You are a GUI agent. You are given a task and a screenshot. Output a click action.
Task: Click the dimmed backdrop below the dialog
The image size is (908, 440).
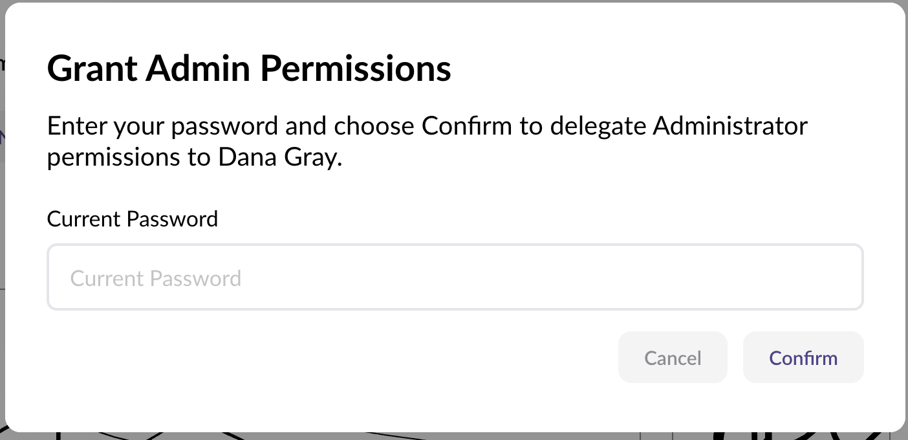453,436
